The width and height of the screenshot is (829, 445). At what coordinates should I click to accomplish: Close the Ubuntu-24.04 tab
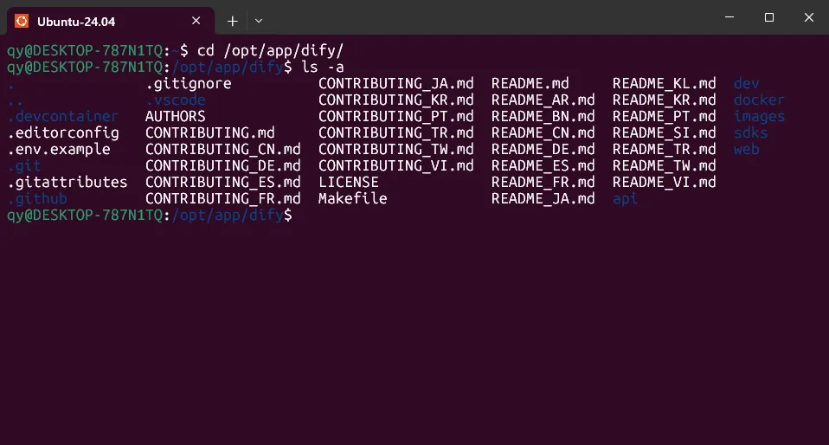pos(197,20)
